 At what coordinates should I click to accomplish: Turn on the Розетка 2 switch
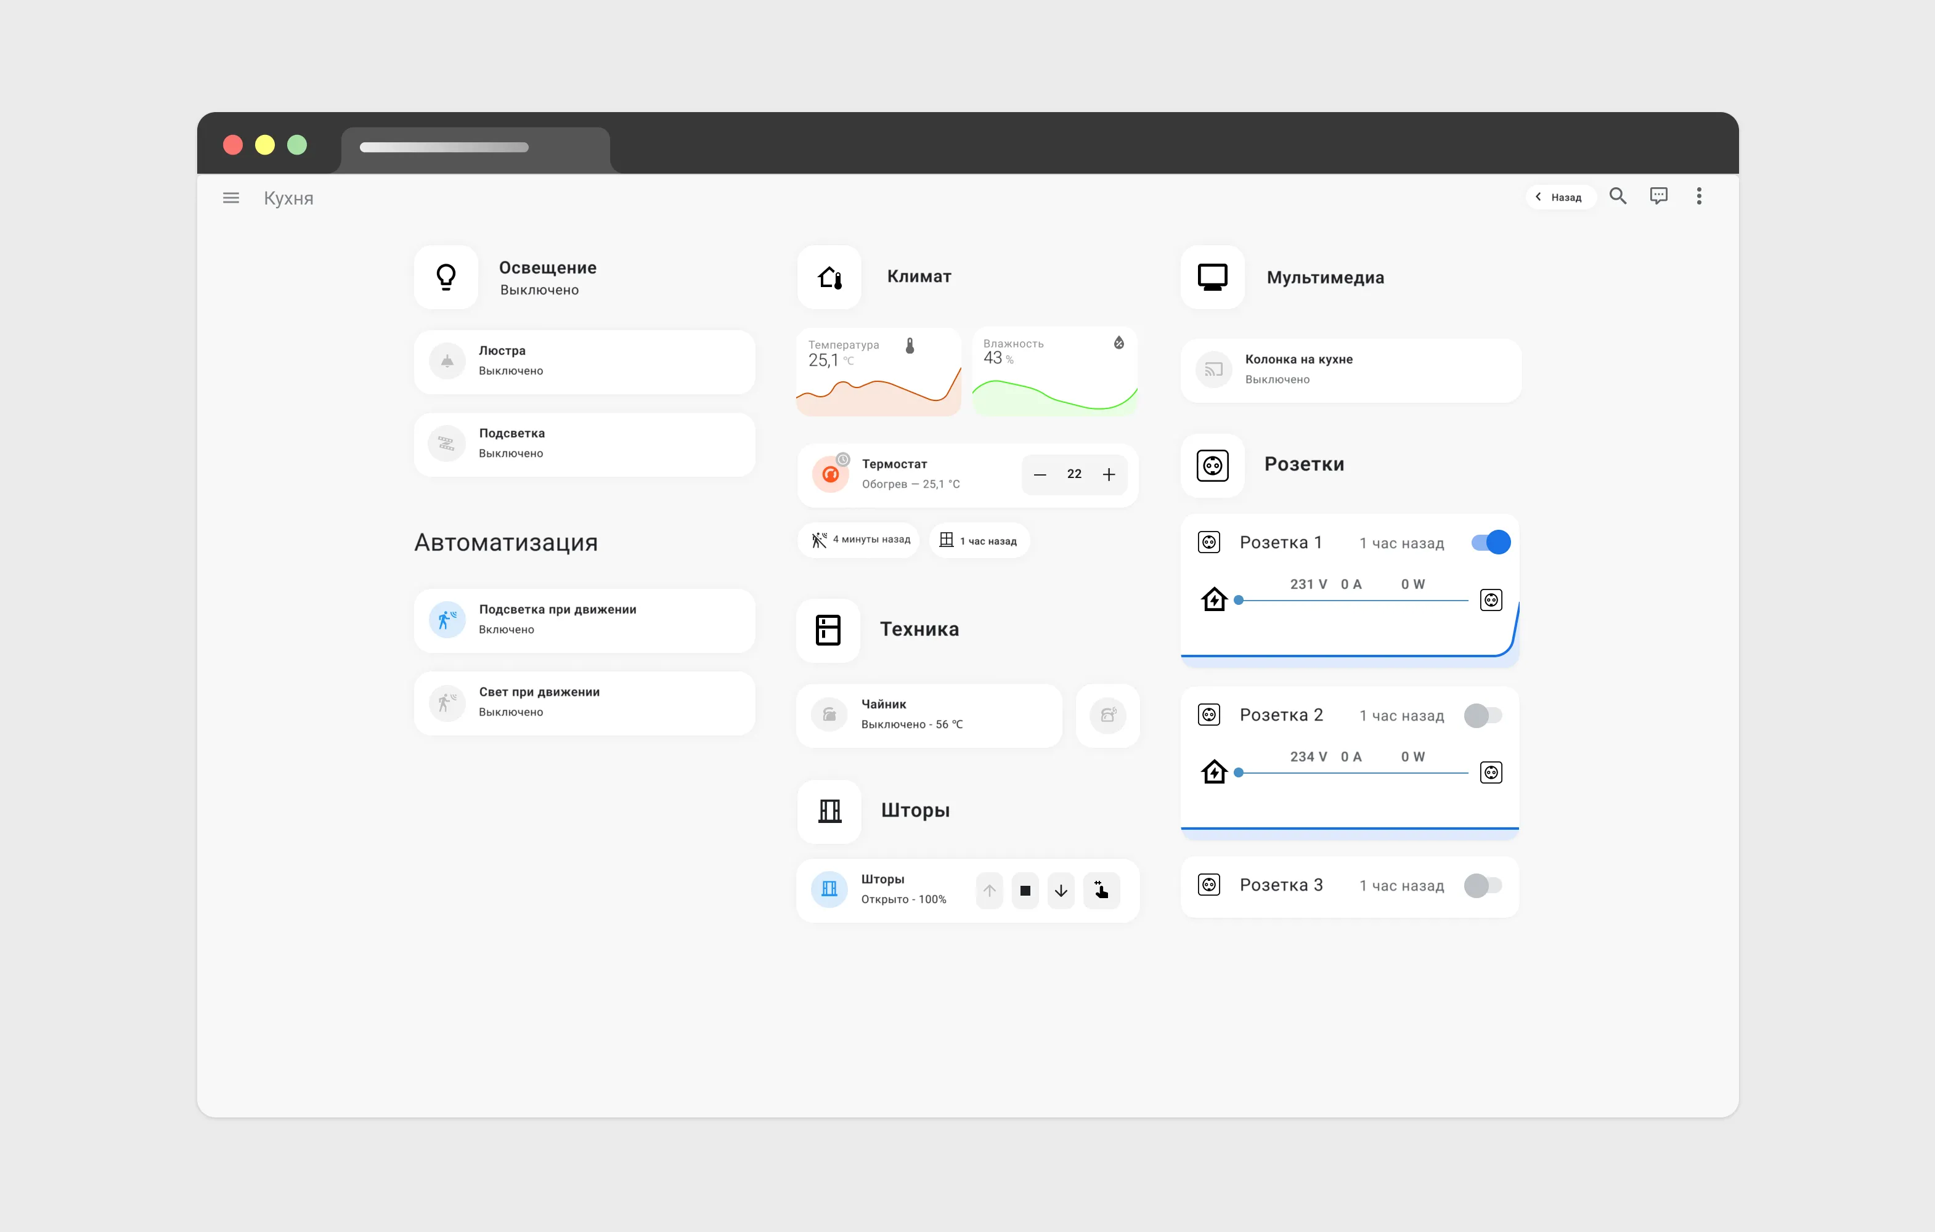tap(1483, 716)
